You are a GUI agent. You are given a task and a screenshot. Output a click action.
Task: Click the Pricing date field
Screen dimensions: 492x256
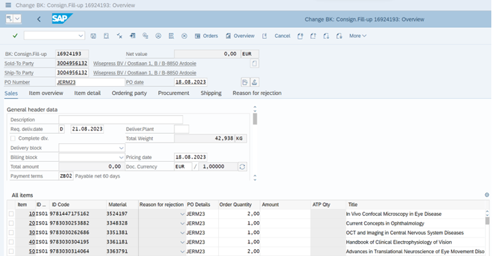[x=190, y=157]
